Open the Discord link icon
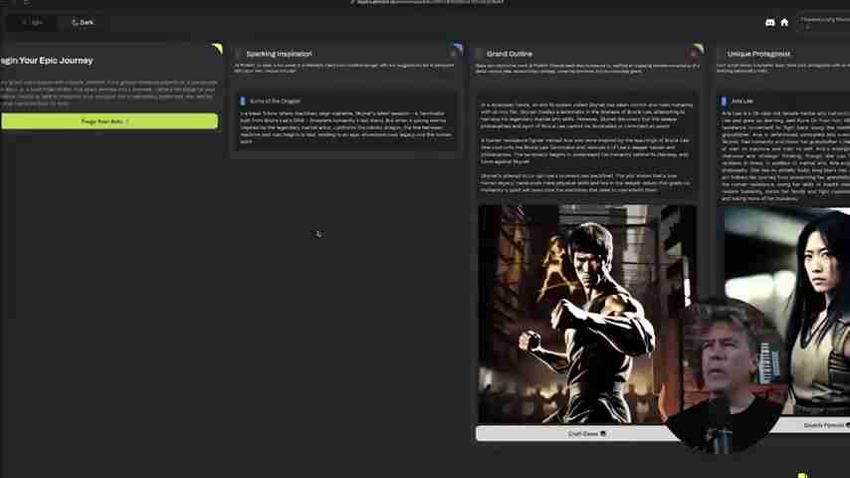 (x=769, y=22)
